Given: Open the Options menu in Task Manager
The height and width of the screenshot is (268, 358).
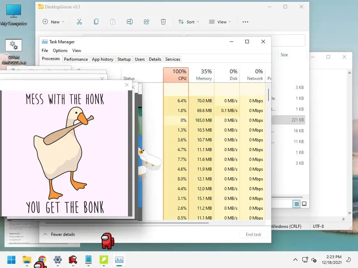Looking at the screenshot, I should 60,51.
